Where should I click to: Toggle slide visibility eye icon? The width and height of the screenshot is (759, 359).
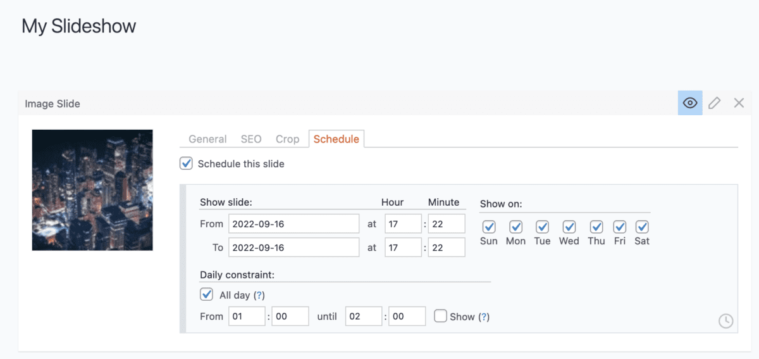pos(690,103)
